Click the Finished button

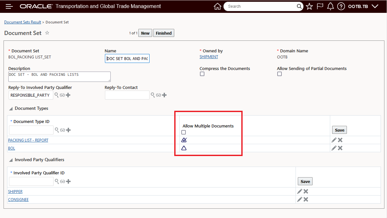pyautogui.click(x=164, y=33)
